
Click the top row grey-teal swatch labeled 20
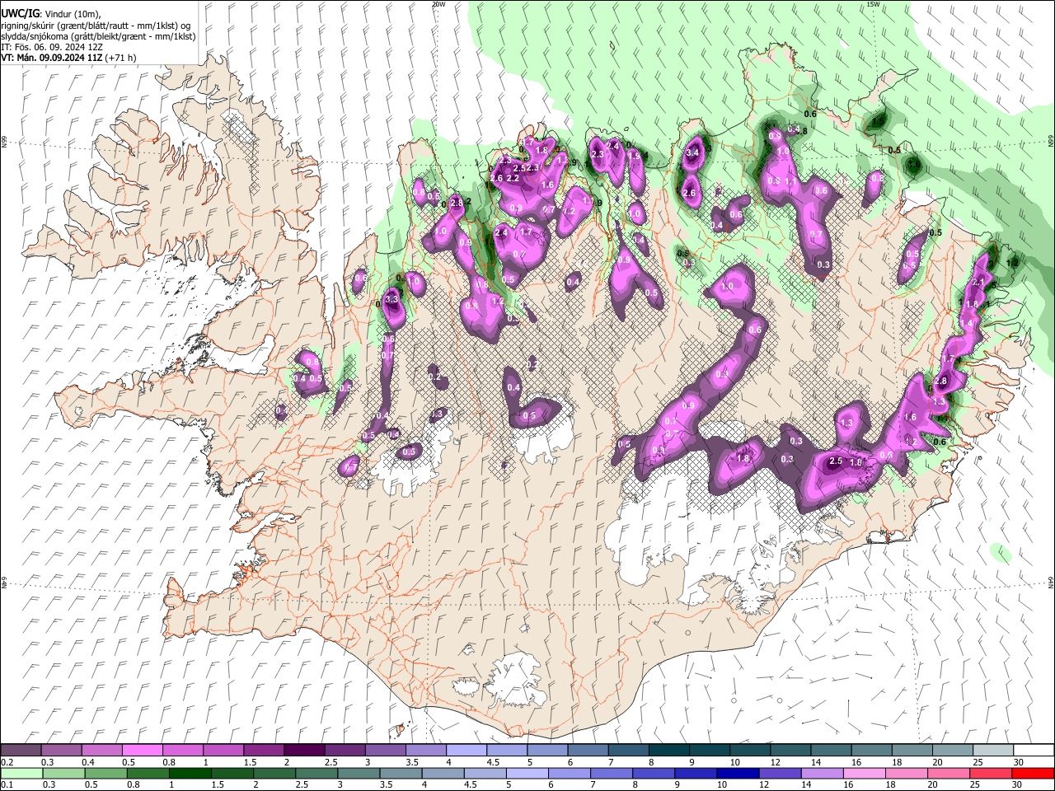954,751
